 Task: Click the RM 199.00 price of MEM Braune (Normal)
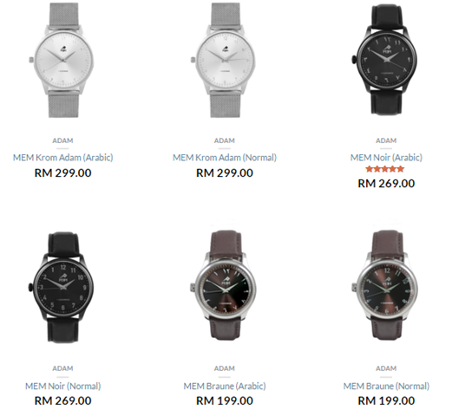pos(386,400)
